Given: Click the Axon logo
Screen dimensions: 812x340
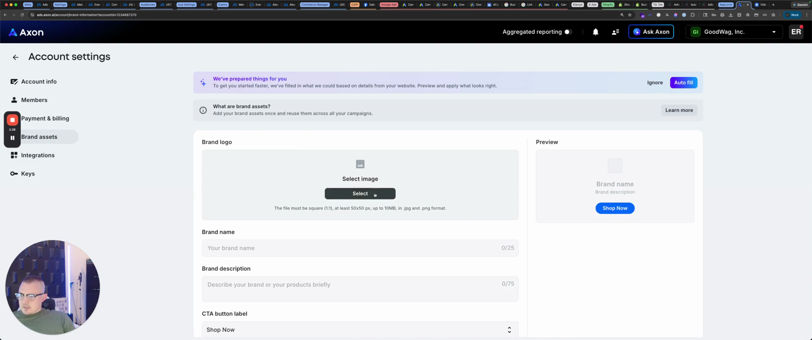Looking at the screenshot, I should [x=26, y=32].
